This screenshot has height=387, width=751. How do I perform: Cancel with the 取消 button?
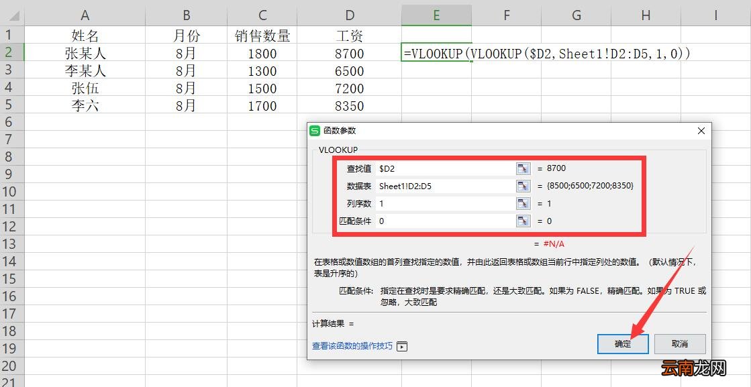(x=680, y=344)
